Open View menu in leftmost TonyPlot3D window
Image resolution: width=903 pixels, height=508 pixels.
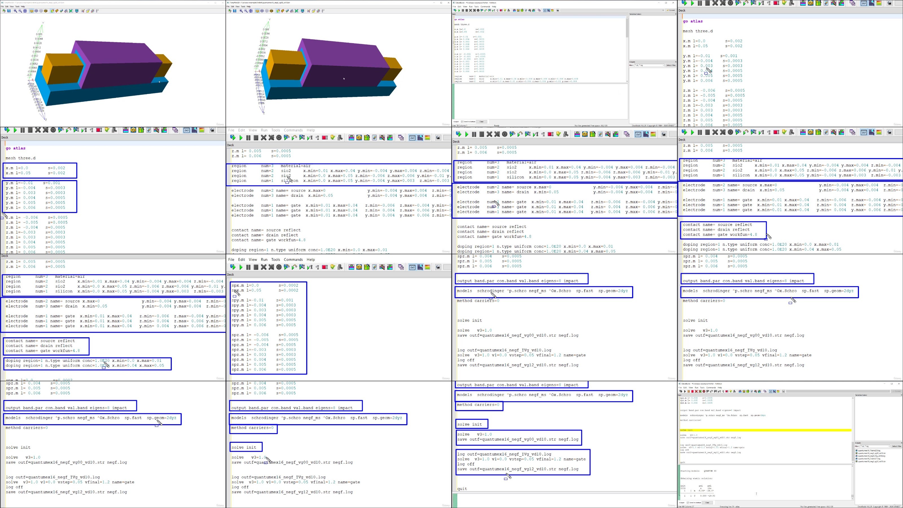(x=12, y=6)
